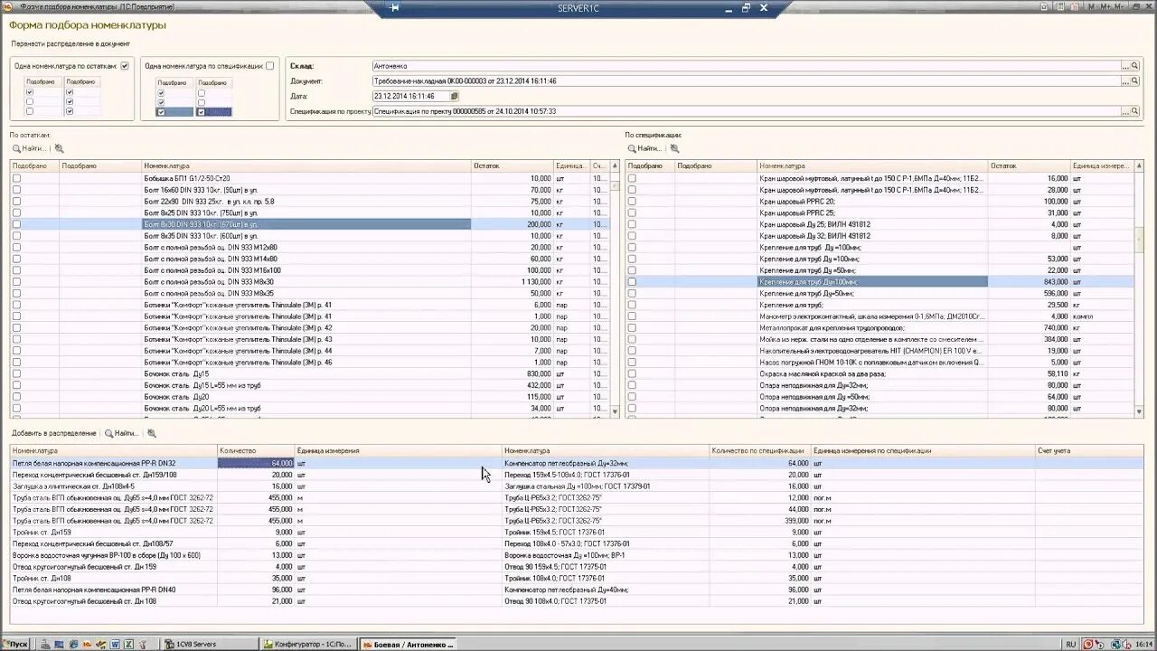Check the box for Кран шаровой PPRC 20 row
The width and height of the screenshot is (1157, 651).
(632, 202)
